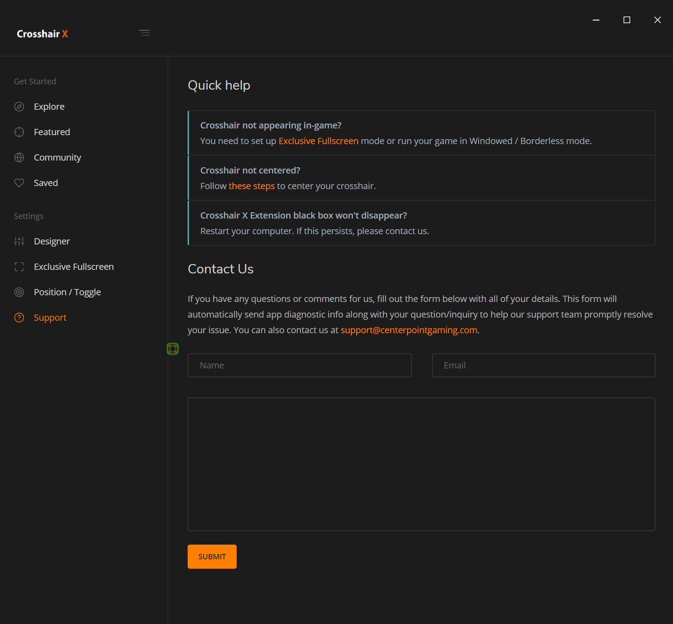Viewport: 673px width, 624px height.
Task: Click the support@centerpointgaming.com email link
Action: pyautogui.click(x=409, y=330)
